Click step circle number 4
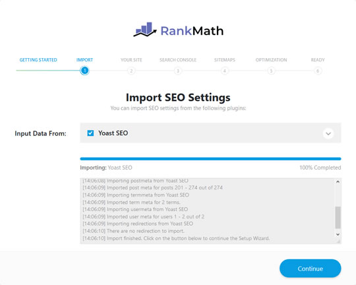Image resolution: width=356 pixels, height=285 pixels. point(225,71)
